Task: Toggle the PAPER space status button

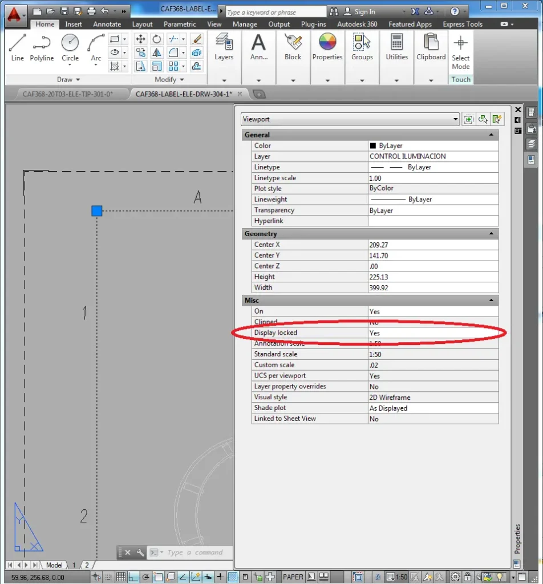Action: [293, 577]
